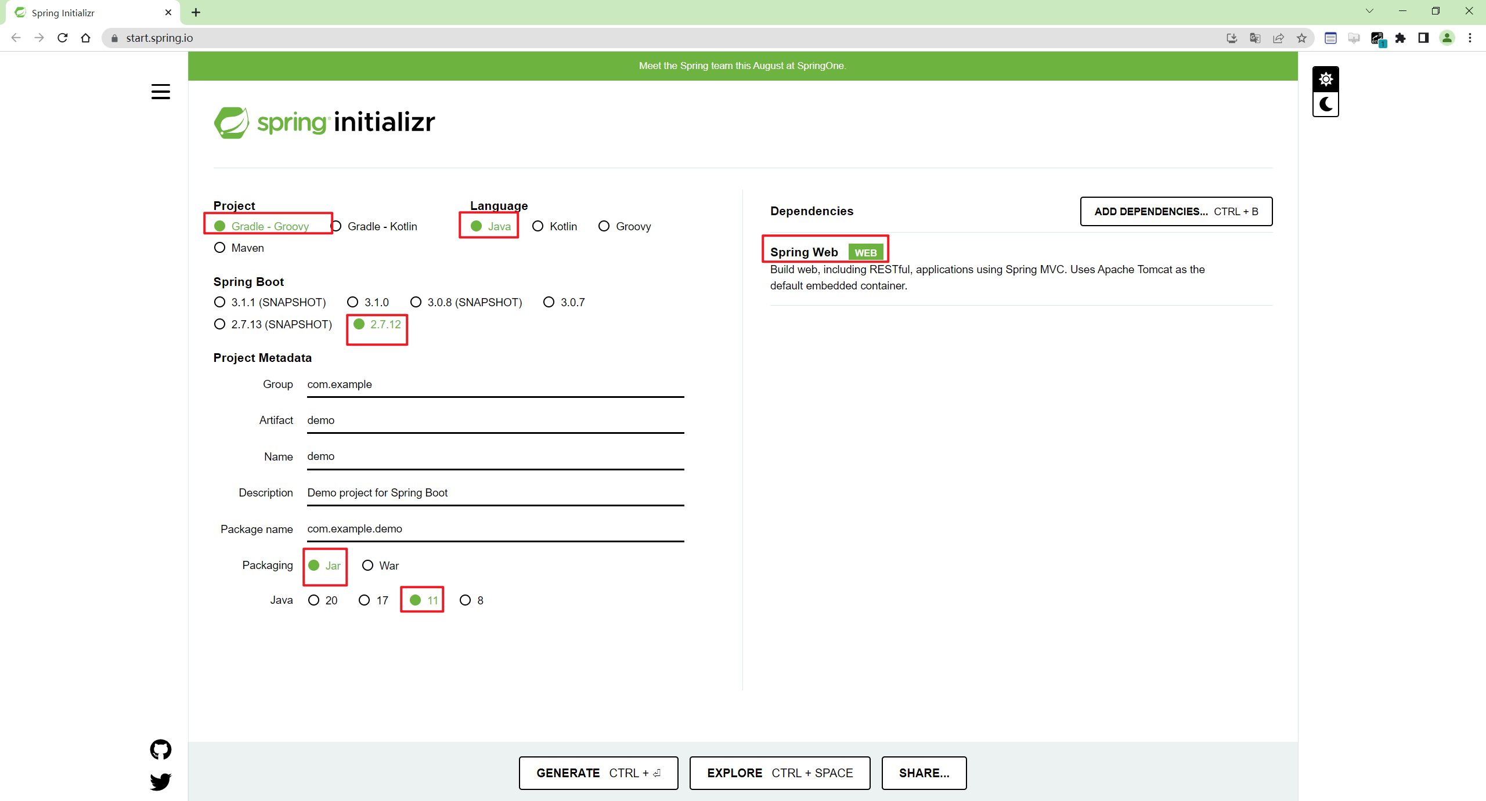Click the translate page icon
This screenshot has height=801, width=1486.
(1255, 38)
